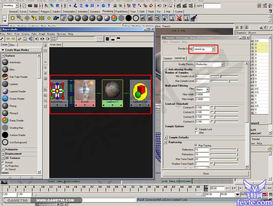This screenshot has height=206, width=273.
Task: Click the Ramp Shader shelf sphere icon
Action: (x=114, y=18)
